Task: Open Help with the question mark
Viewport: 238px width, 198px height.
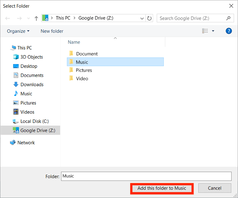Action: [229, 31]
